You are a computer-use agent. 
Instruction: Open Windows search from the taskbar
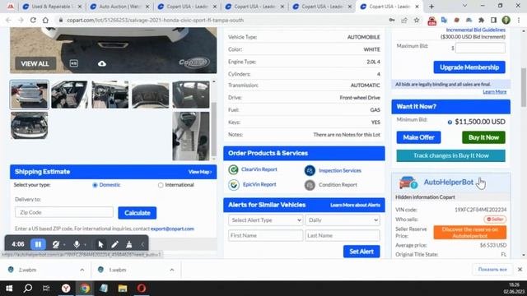(x=28, y=289)
